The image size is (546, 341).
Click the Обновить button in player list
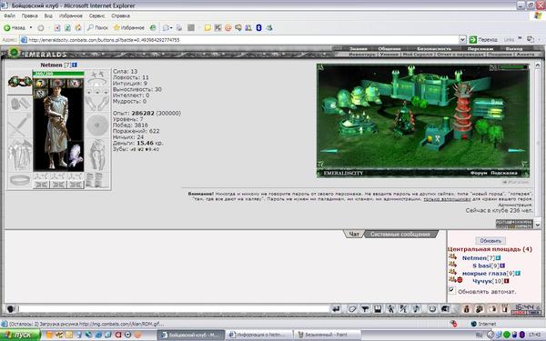[490, 240]
